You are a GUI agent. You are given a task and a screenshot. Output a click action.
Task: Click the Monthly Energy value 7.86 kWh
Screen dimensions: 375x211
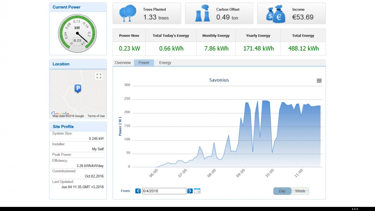coord(217,48)
